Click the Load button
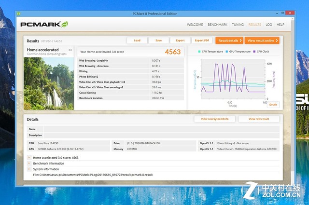309x205 pixels. [137, 41]
